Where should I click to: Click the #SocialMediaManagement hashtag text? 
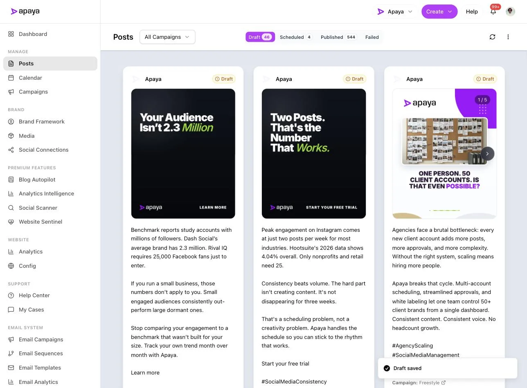point(426,355)
